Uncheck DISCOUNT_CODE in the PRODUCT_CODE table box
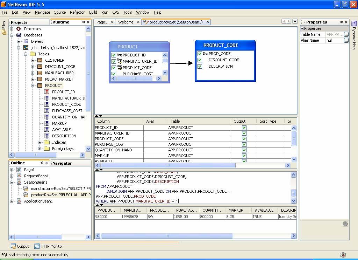 click(200, 60)
